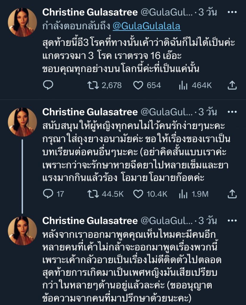The image size is (246, 305).
Task: Tap the first tweet's profile avatar
Action: [22, 22]
